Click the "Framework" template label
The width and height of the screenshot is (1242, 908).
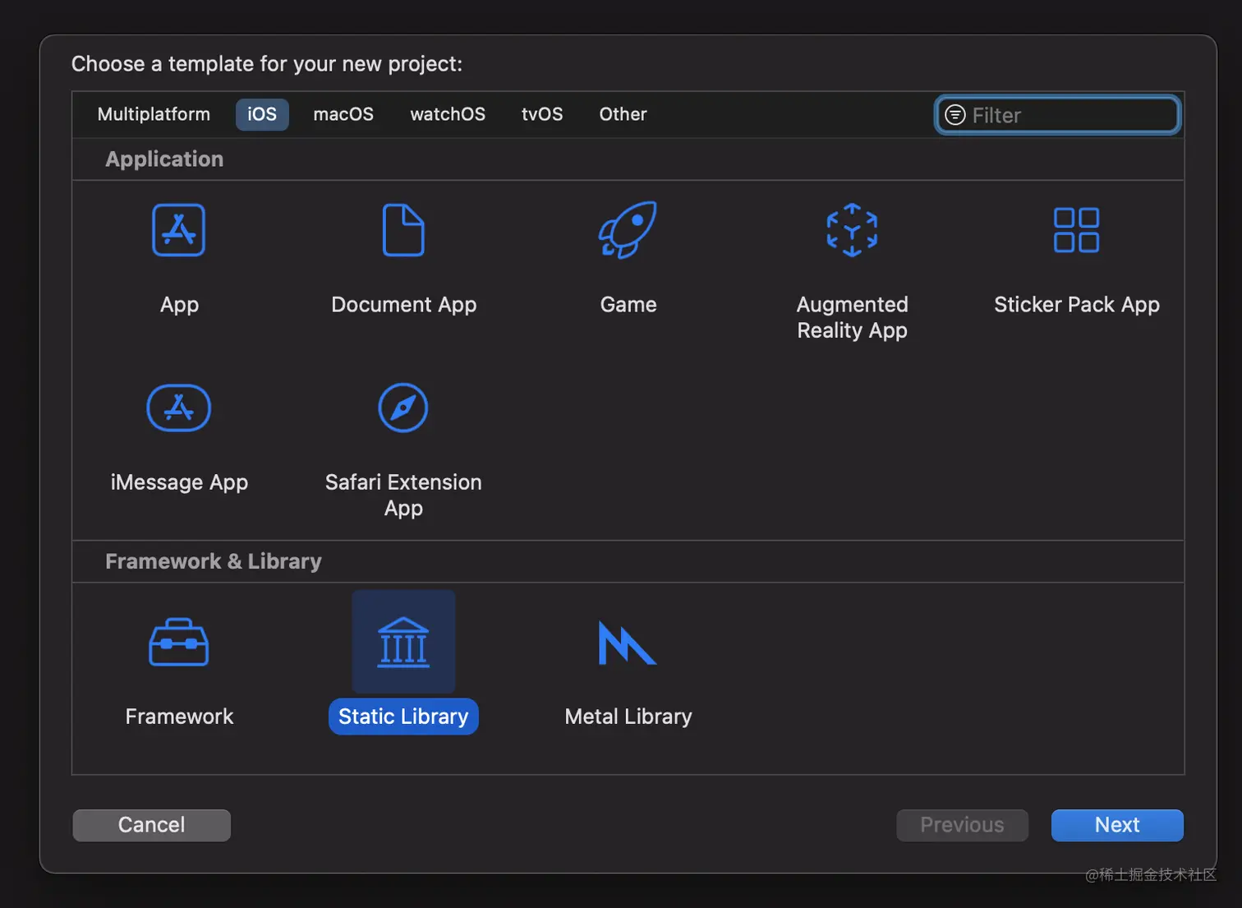179,717
